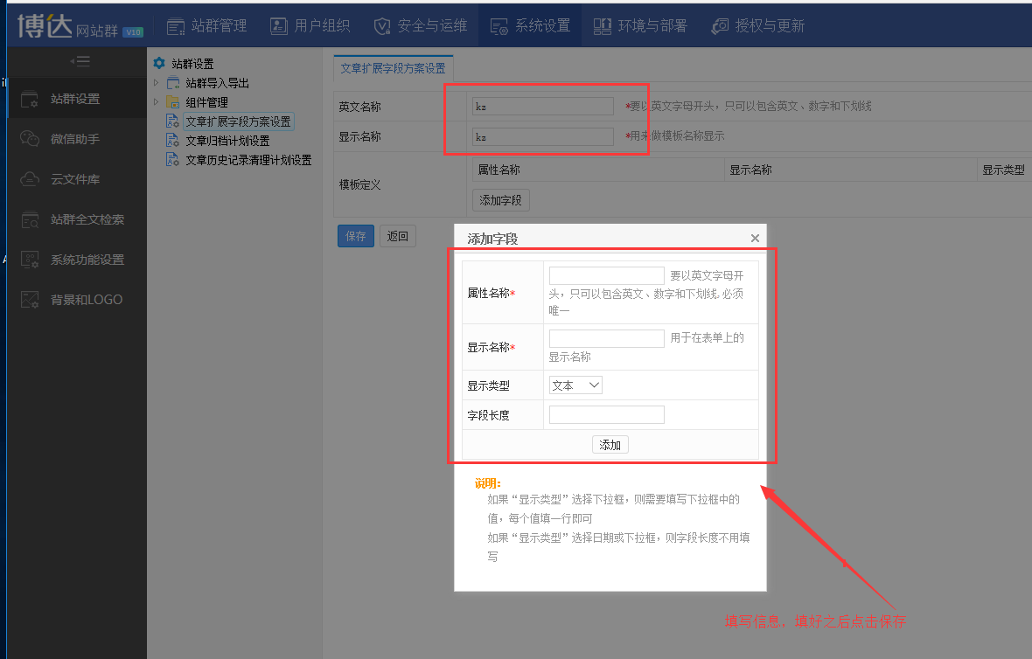
Task: Click the 微信助手 sidebar icon
Action: [30, 139]
